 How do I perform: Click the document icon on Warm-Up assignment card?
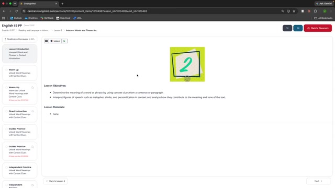coord(32,88)
